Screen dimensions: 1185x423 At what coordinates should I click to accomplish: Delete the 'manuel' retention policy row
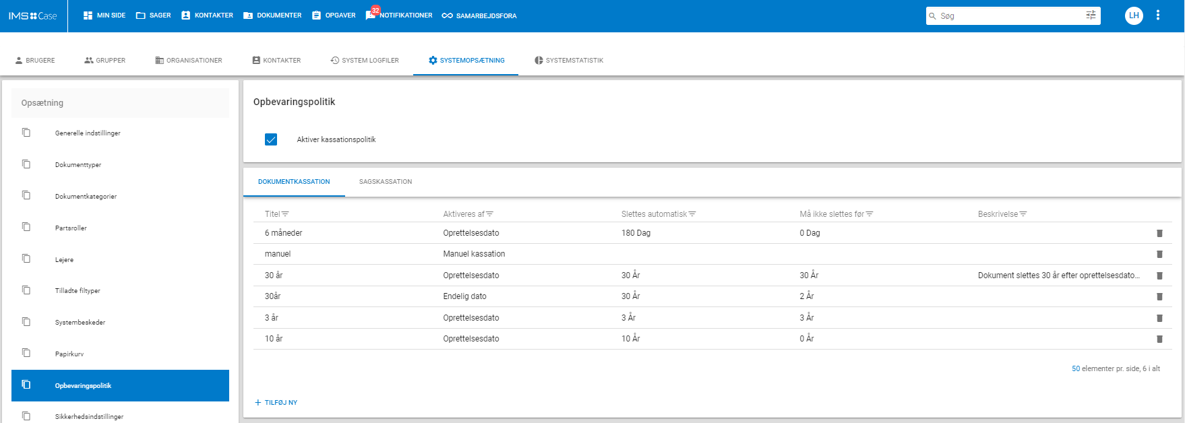tap(1159, 254)
